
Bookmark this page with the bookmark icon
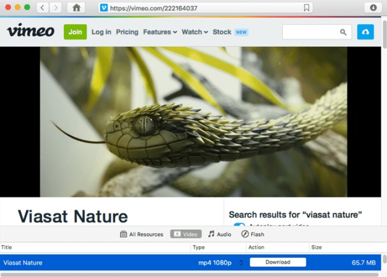coord(307,8)
